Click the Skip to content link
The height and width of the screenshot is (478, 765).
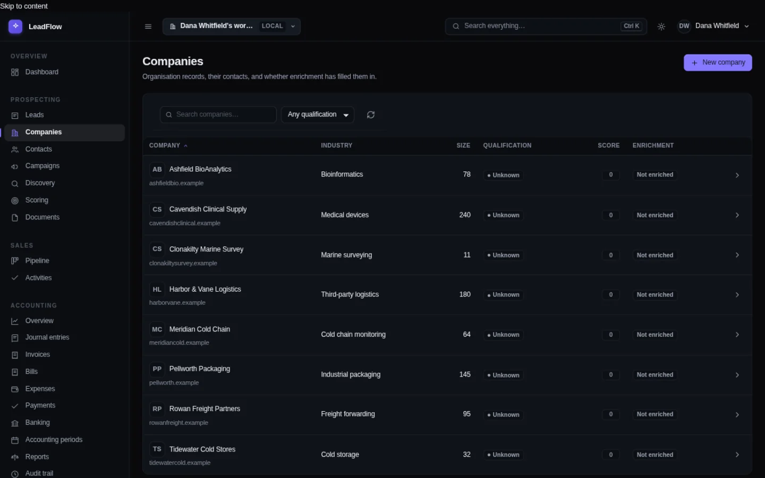coord(24,6)
